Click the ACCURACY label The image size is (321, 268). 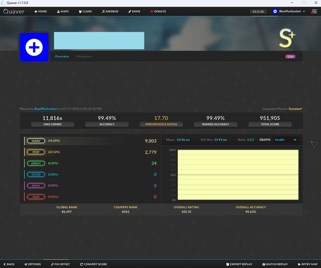[x=107, y=124]
